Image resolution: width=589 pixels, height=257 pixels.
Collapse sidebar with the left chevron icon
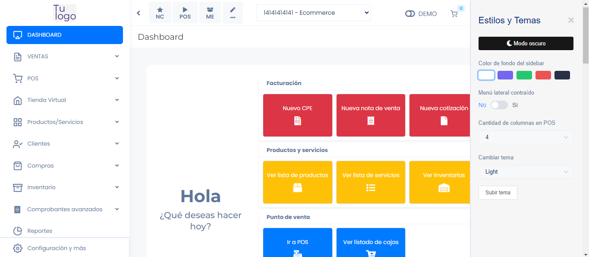pyautogui.click(x=139, y=13)
